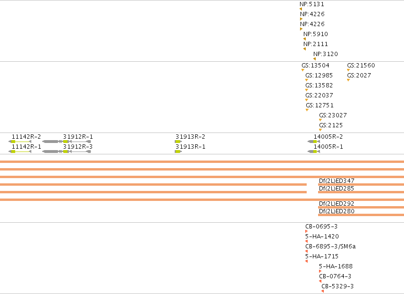Select the 5-HA-1420 red triangle marker

tap(306, 241)
